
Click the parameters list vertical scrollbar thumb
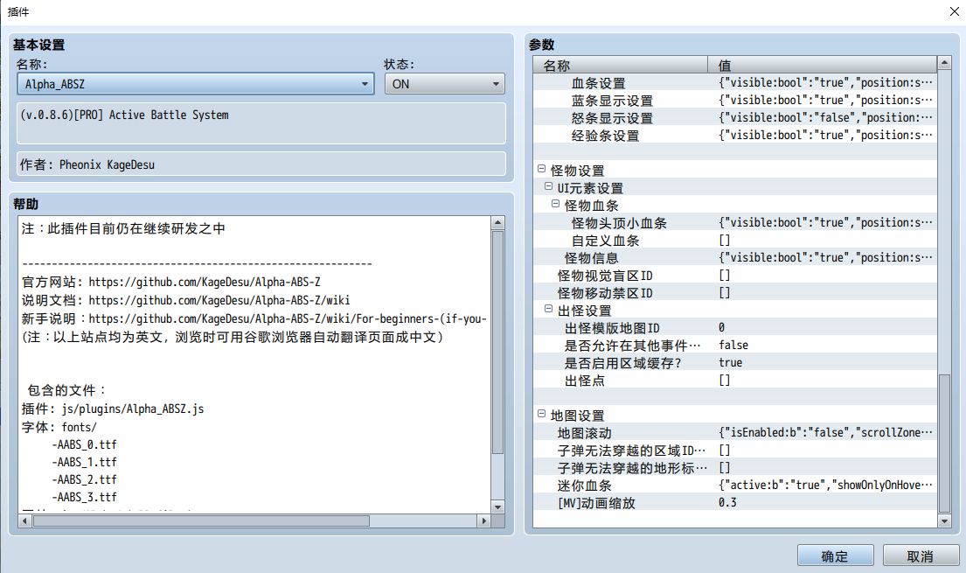944,444
